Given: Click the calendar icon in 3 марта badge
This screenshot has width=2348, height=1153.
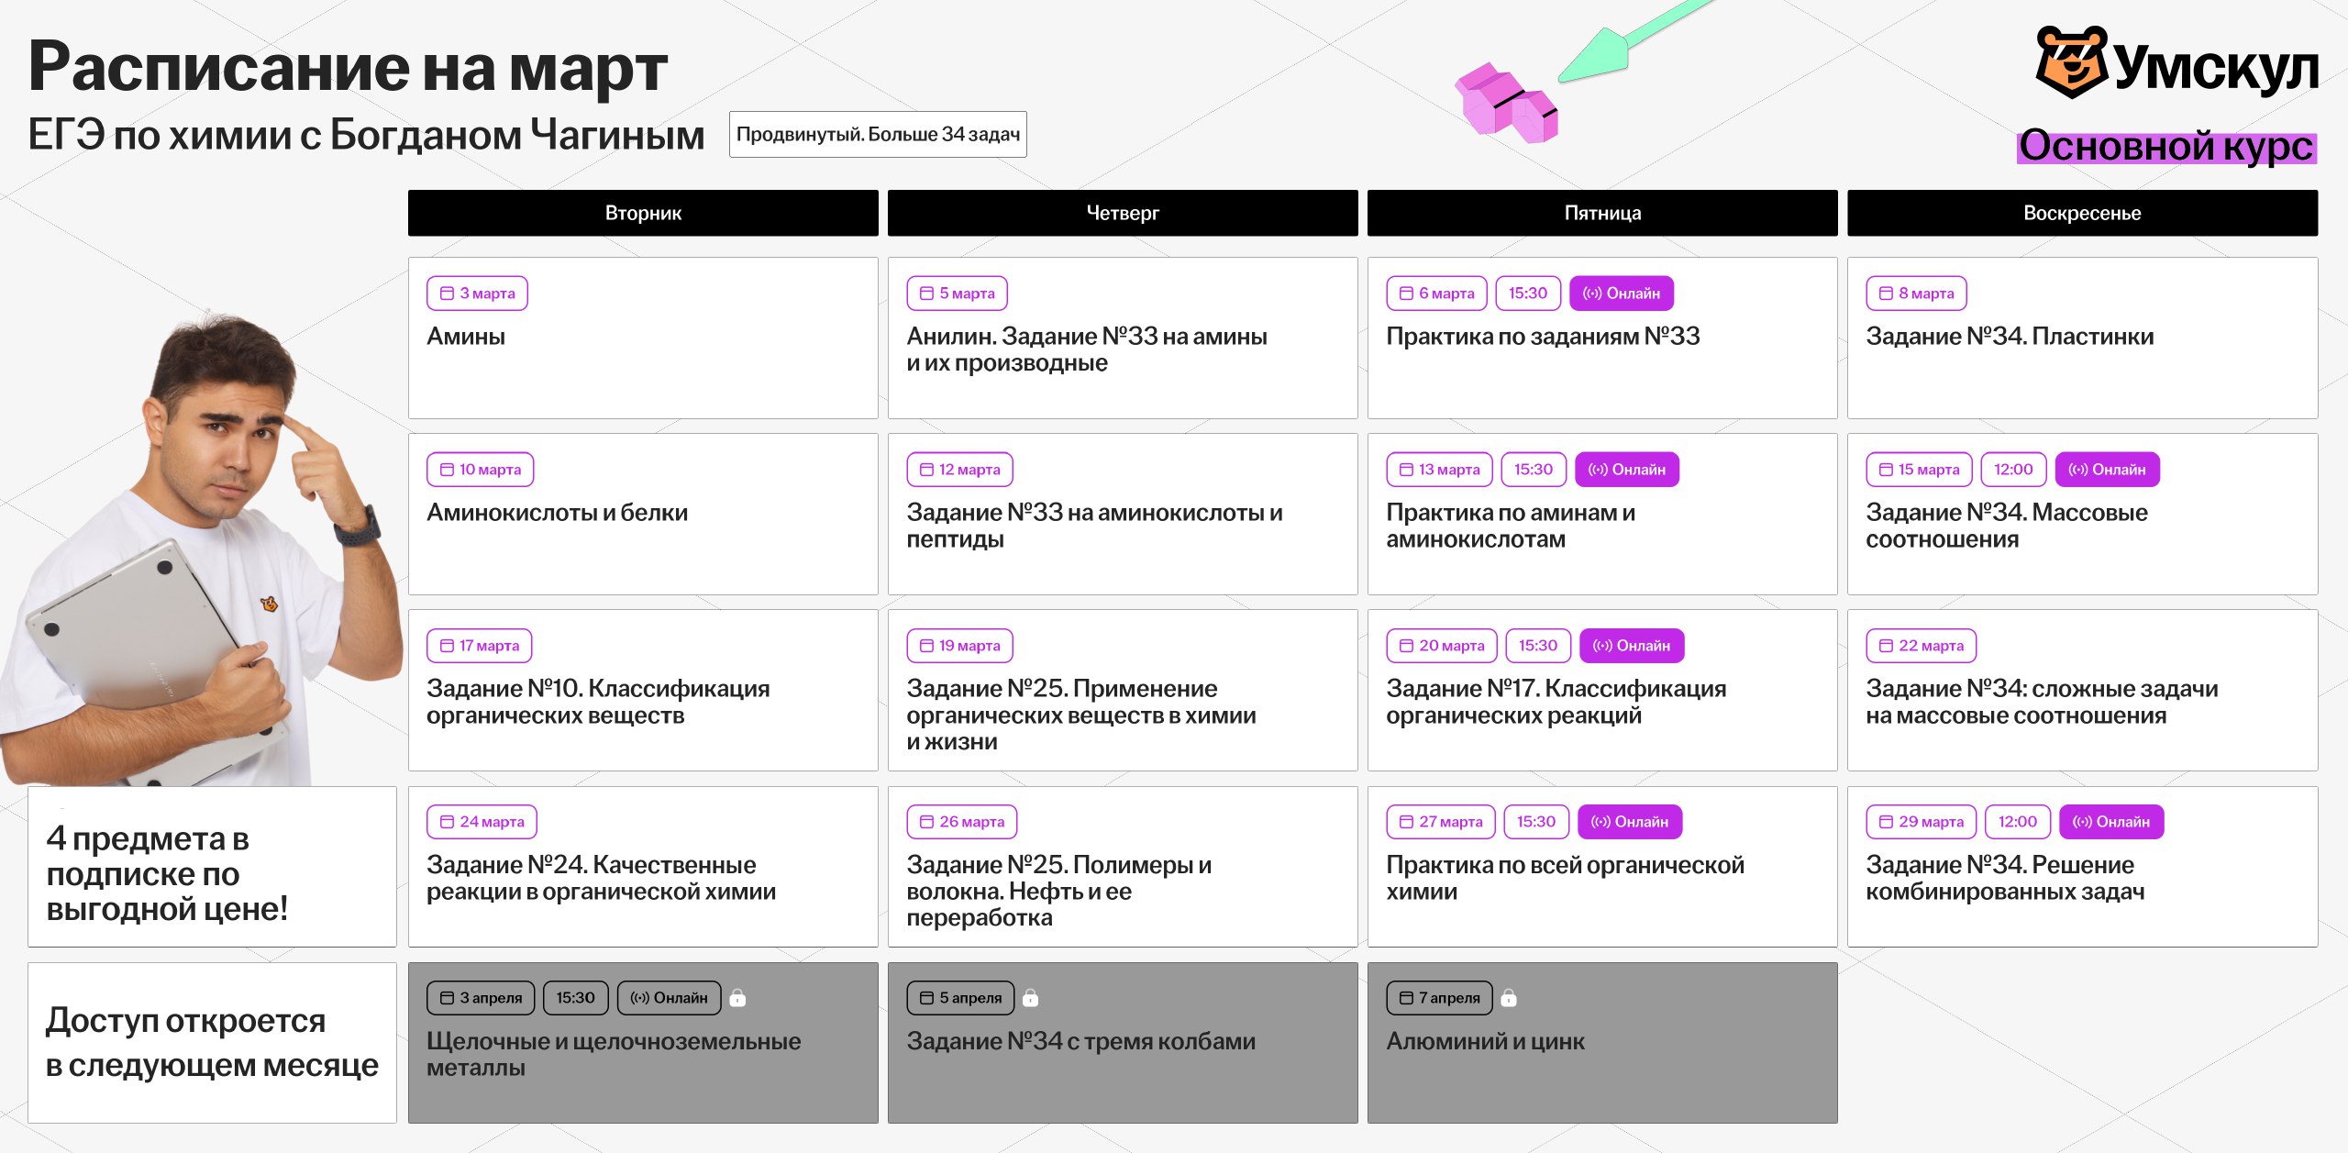Looking at the screenshot, I should point(447,294).
